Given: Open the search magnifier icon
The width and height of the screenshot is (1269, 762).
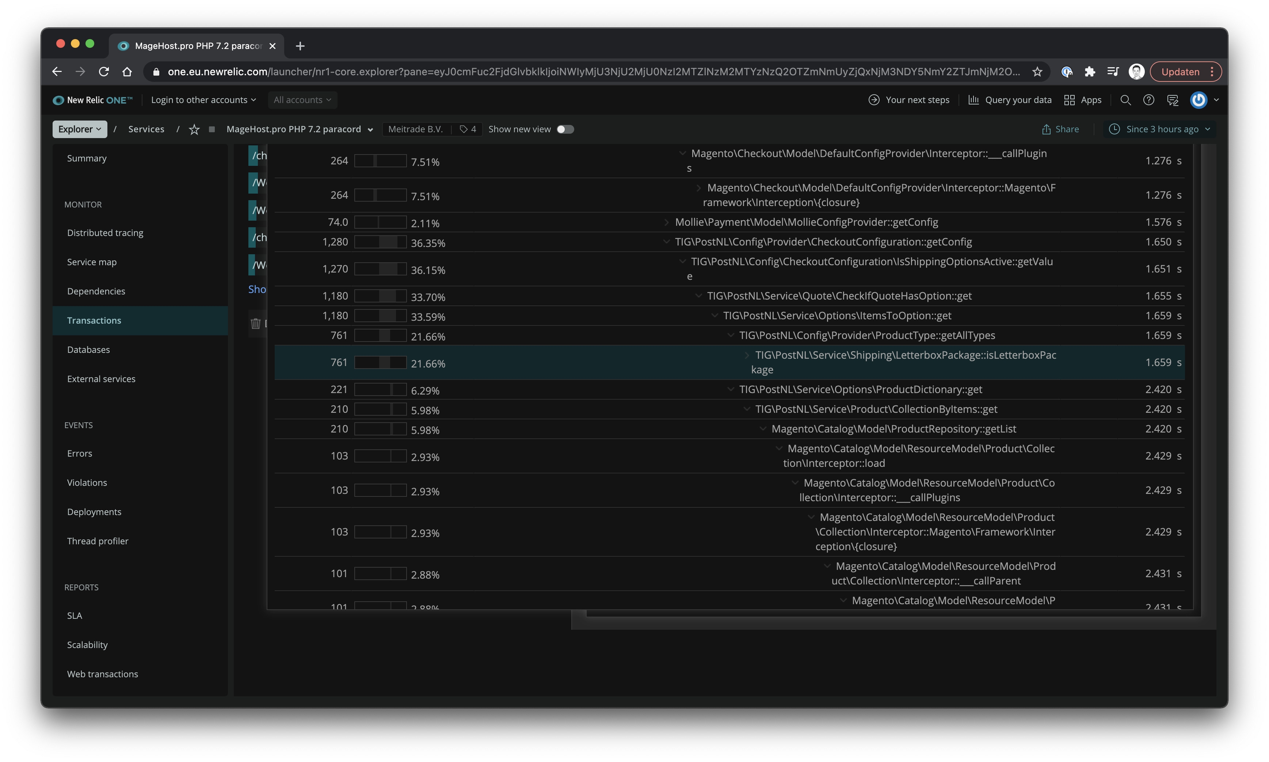Looking at the screenshot, I should coord(1125,100).
